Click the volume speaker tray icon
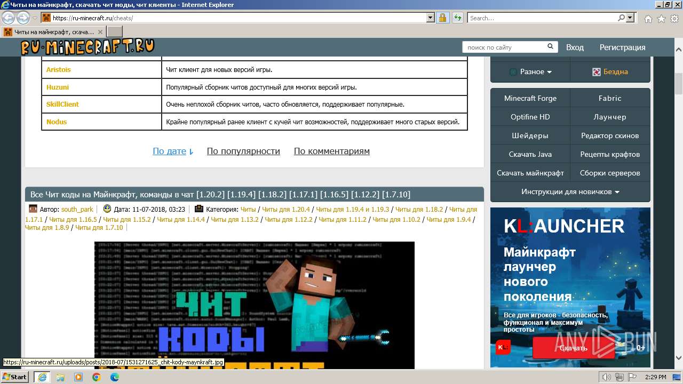Image resolution: width=683 pixels, height=384 pixels. (x=607, y=377)
